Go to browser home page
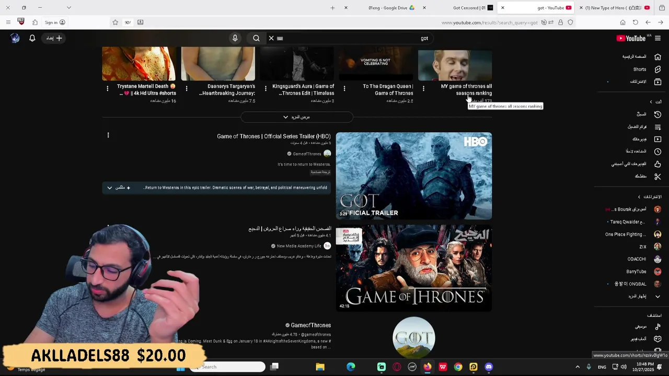Screen dimensions: 669x376 click(x=622, y=22)
